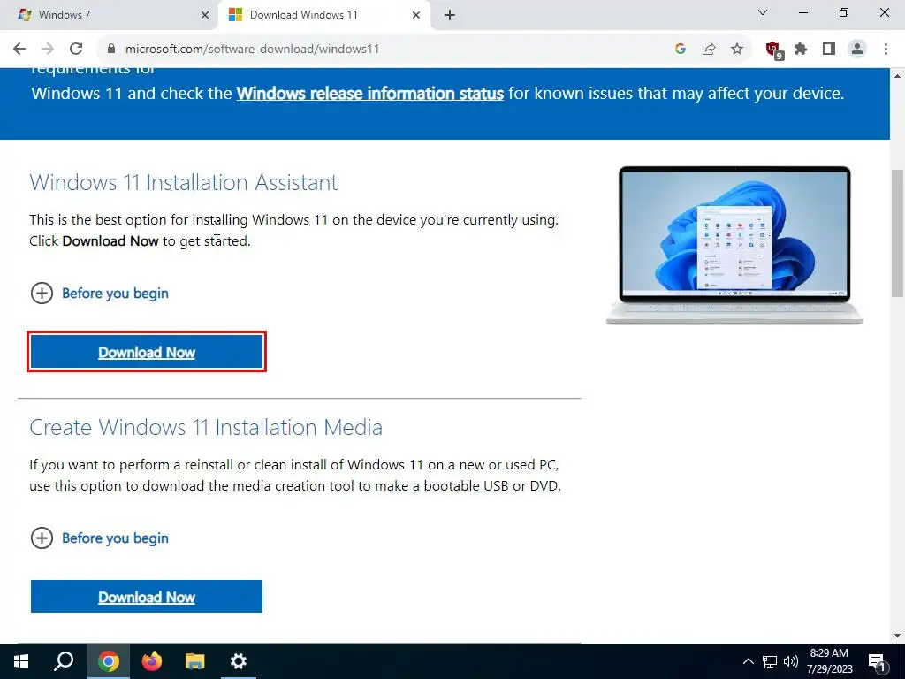Open the uBlock Origin extension icon
This screenshot has width=905, height=679.
[x=774, y=50]
